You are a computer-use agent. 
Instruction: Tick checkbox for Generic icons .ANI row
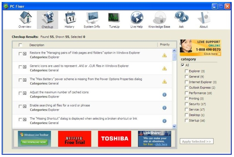pos(20,67)
